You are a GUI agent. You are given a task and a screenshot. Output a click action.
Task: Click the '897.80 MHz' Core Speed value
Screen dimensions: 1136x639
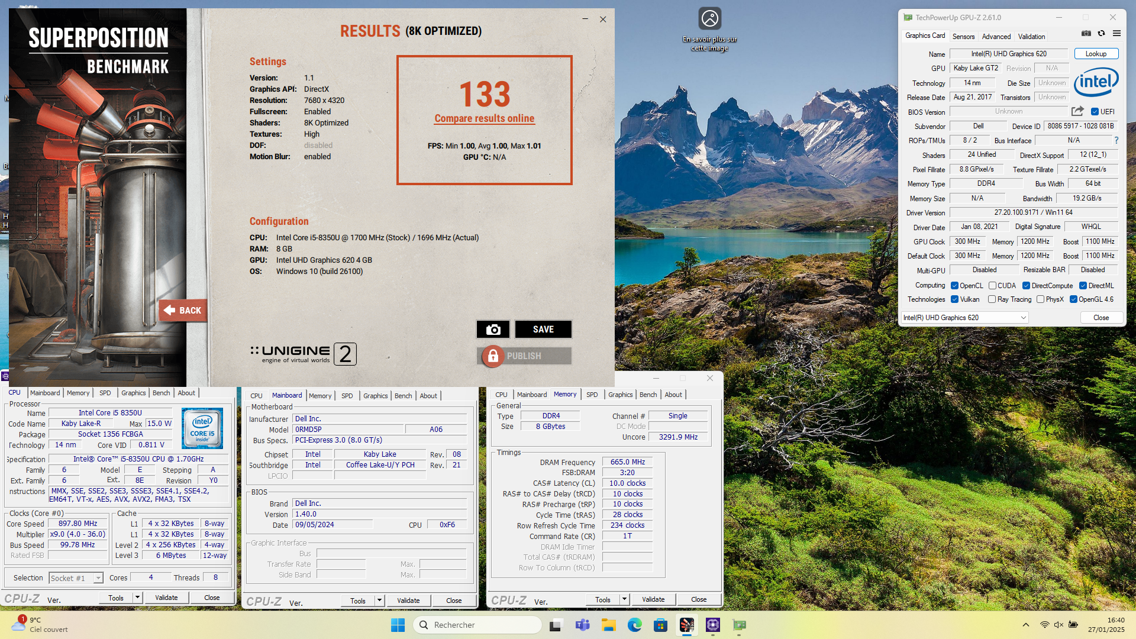(x=78, y=524)
